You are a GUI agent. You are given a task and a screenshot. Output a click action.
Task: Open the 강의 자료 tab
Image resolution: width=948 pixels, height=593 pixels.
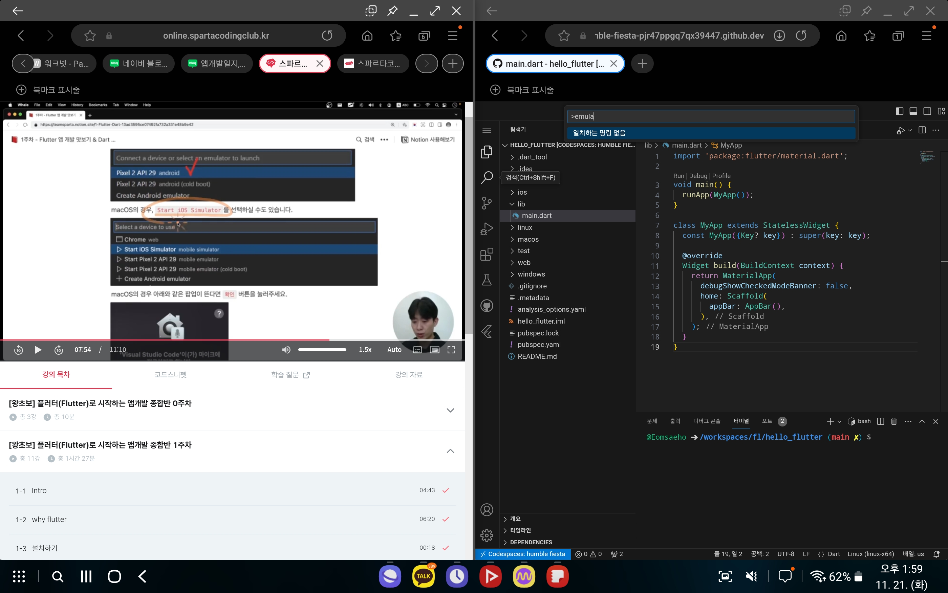409,375
